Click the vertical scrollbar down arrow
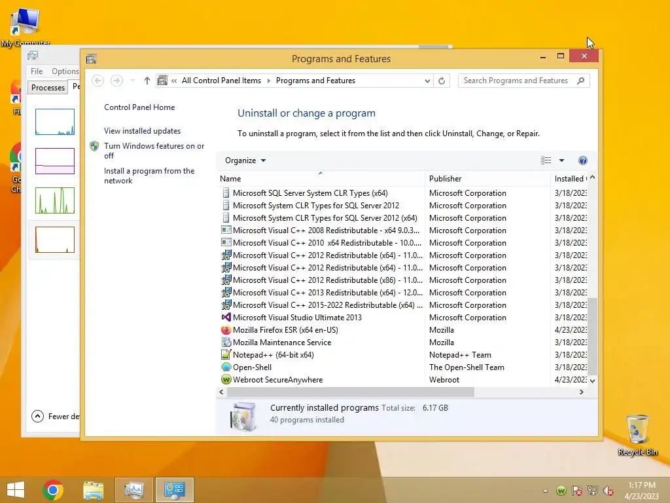Viewport: 670px width, 503px height. (592, 381)
